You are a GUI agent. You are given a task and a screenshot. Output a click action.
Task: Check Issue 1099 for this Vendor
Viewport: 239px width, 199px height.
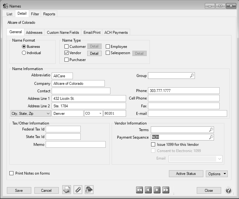pos(153,145)
